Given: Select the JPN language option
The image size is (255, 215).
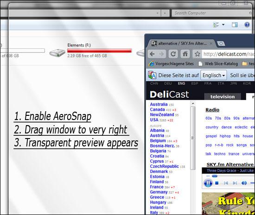Looking at the screenshot, I should coord(234,83).
